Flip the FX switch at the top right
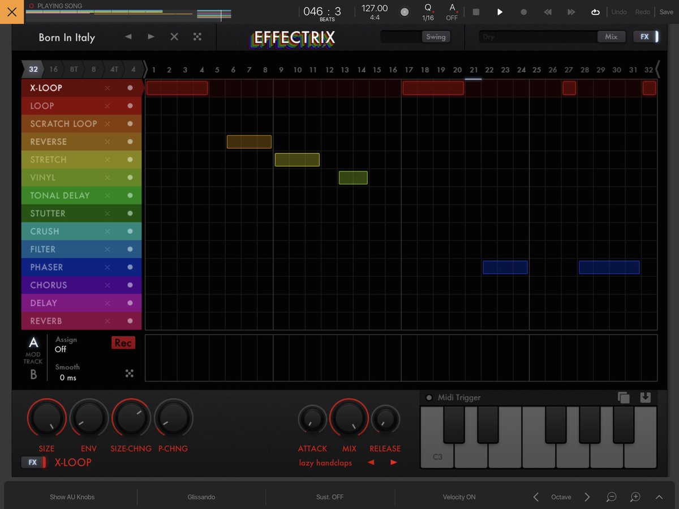This screenshot has width=679, height=509. (x=647, y=36)
